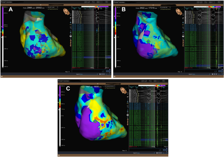The height and width of the screenshot is (157, 224).
Task: Open the map selection dropdown in panel A
Action: [53, 7]
